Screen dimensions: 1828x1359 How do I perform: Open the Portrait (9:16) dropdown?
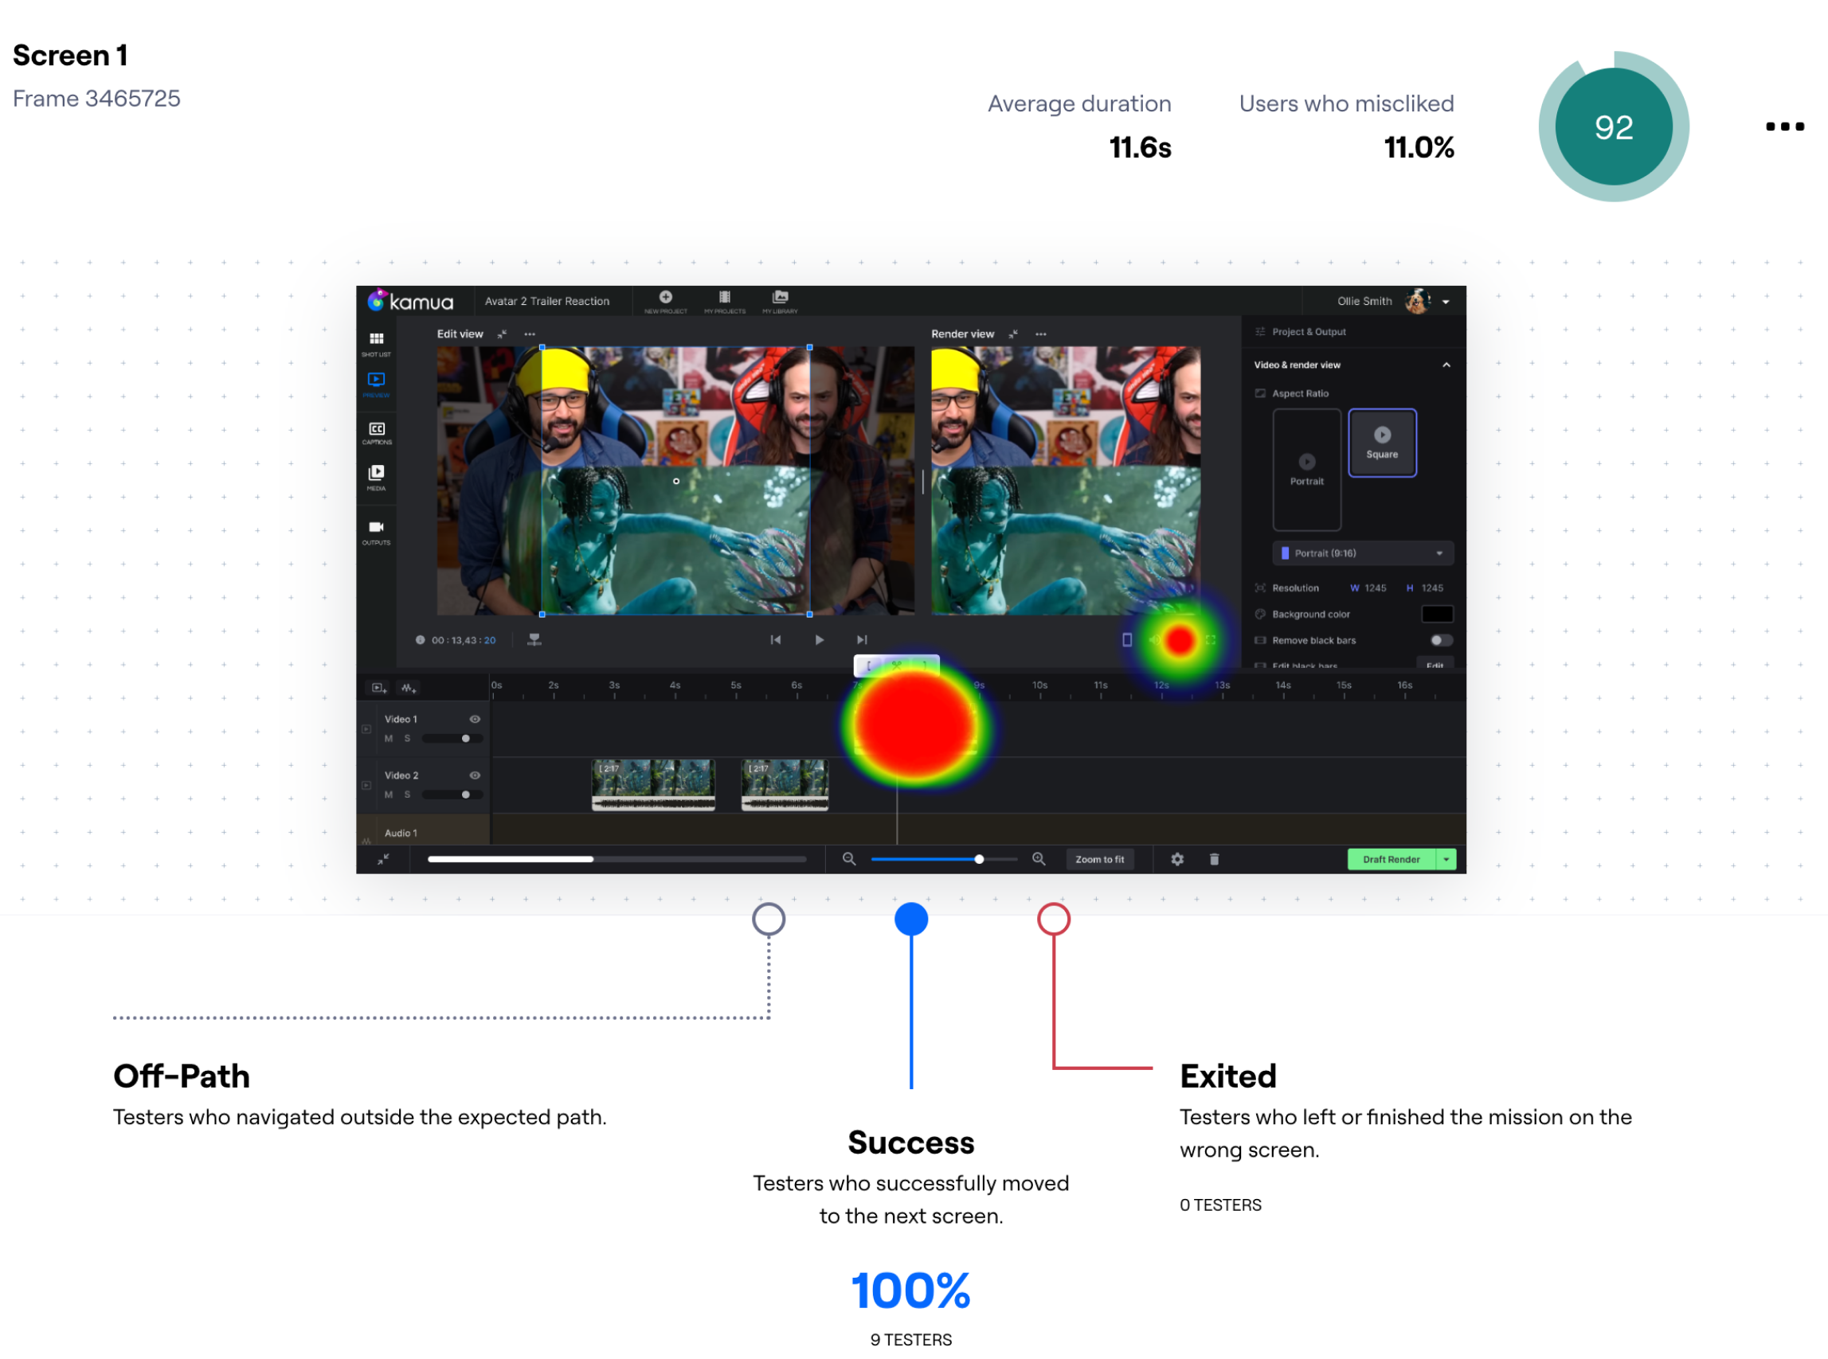point(1363,553)
